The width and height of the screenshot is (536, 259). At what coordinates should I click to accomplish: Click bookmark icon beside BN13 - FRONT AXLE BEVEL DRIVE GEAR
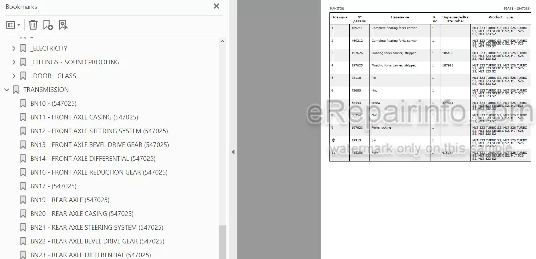click(x=23, y=145)
